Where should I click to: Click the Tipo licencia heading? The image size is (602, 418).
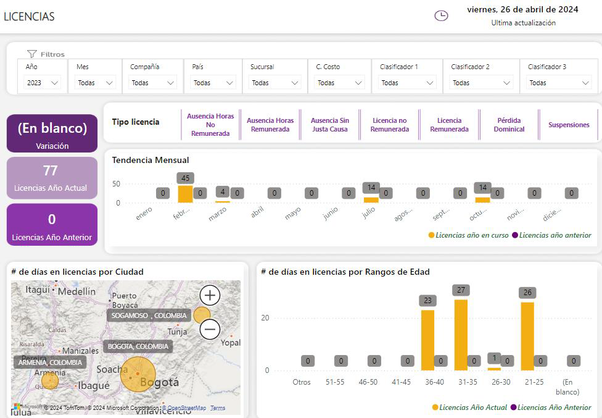pyautogui.click(x=136, y=122)
